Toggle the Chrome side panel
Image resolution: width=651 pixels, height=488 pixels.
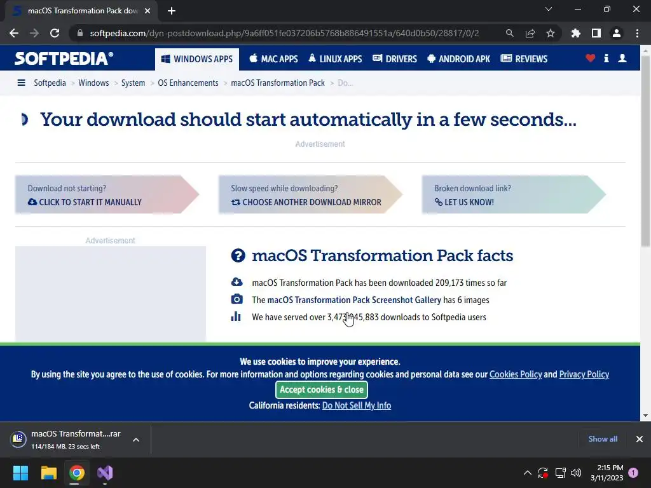click(596, 33)
